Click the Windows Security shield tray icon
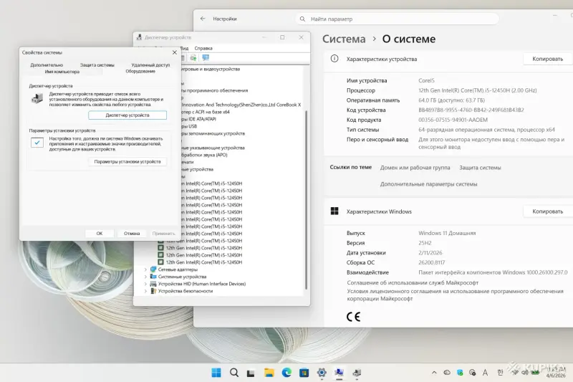This screenshot has width=573, height=382. 460,373
